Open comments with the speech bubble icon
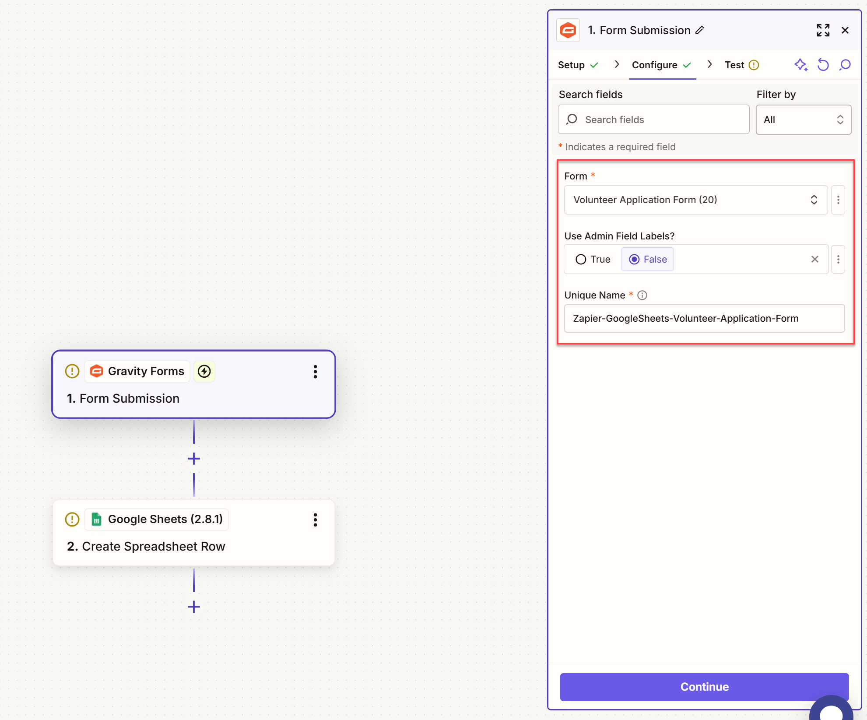867x720 pixels. click(x=845, y=65)
